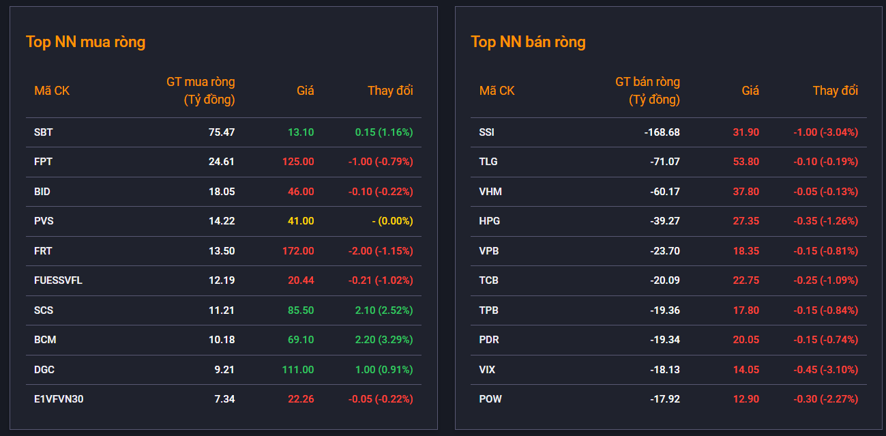
Task: Select the VHM ticker
Action: coord(490,192)
